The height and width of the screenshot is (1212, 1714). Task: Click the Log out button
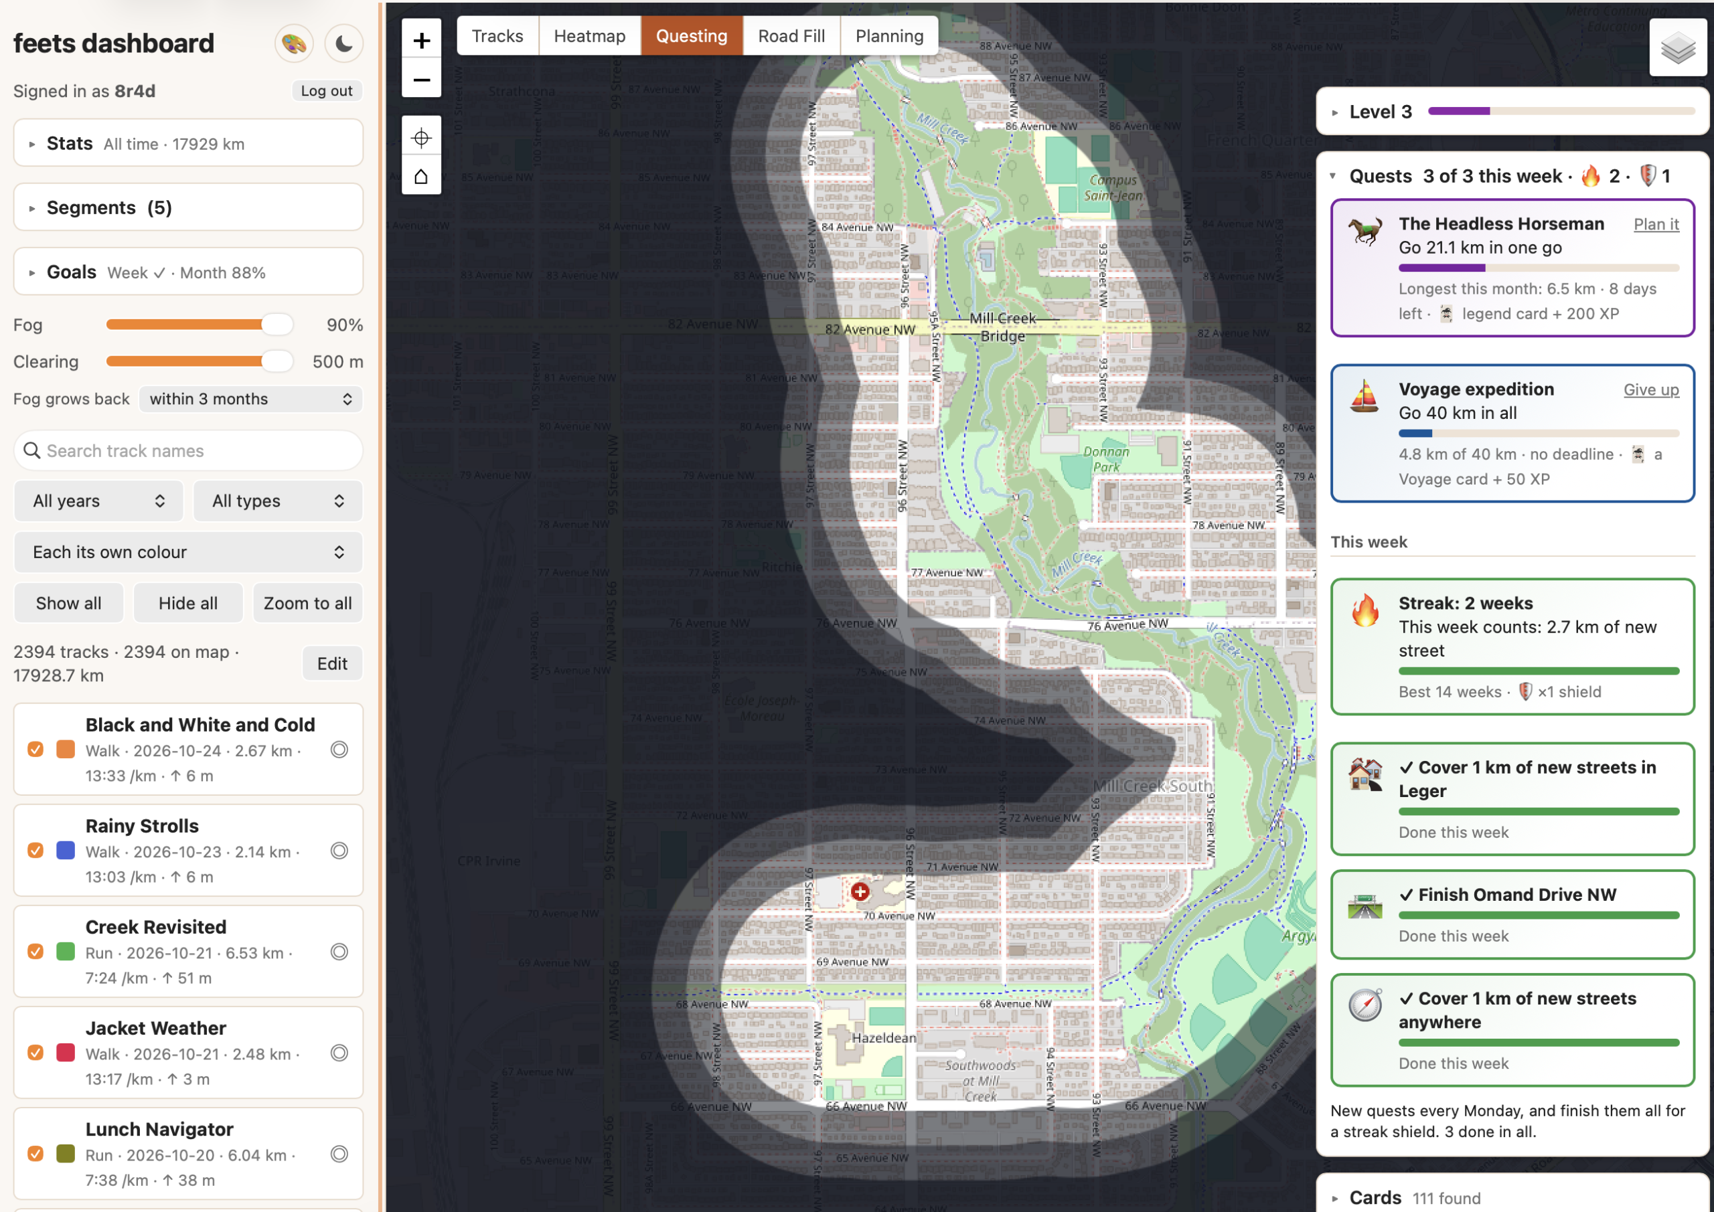pyautogui.click(x=326, y=91)
